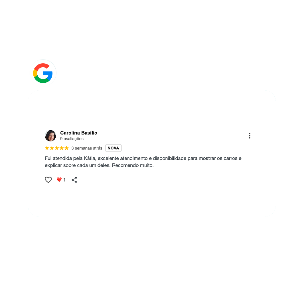Image resolution: width=308 pixels, height=308 pixels.
Task: Like the review with outline heart
Action: coord(48,180)
